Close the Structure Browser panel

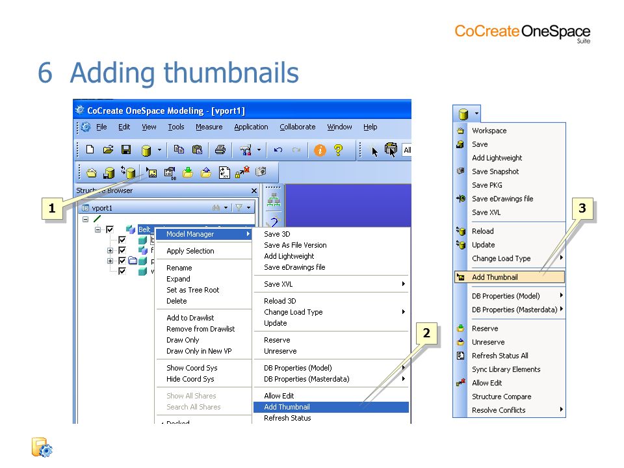(x=254, y=190)
